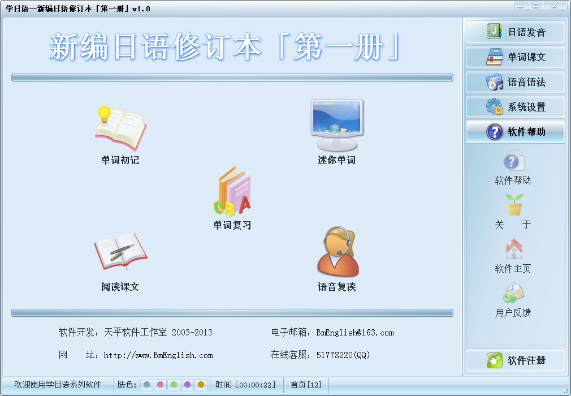Close the 学日语 window

tap(554, 6)
